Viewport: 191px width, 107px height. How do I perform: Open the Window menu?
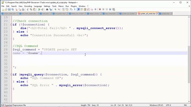click(x=82, y=6)
